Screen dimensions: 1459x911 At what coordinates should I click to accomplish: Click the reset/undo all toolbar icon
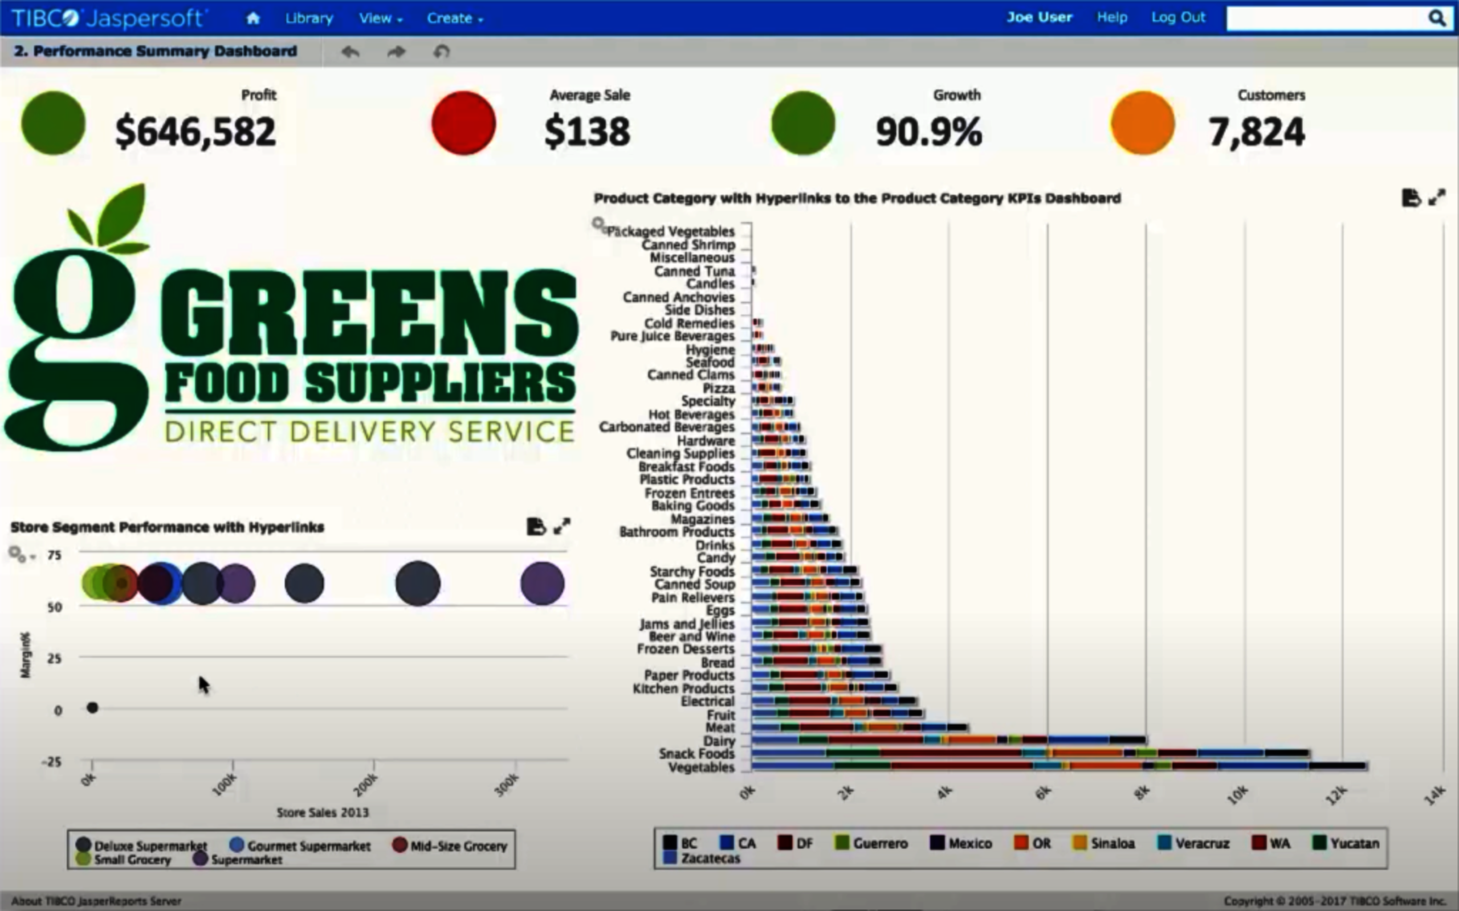click(441, 52)
